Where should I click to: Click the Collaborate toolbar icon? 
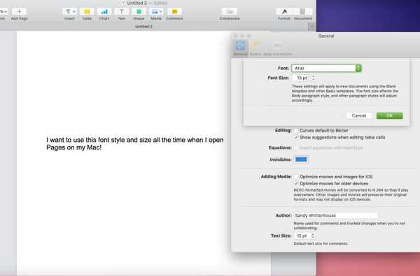pos(230,11)
